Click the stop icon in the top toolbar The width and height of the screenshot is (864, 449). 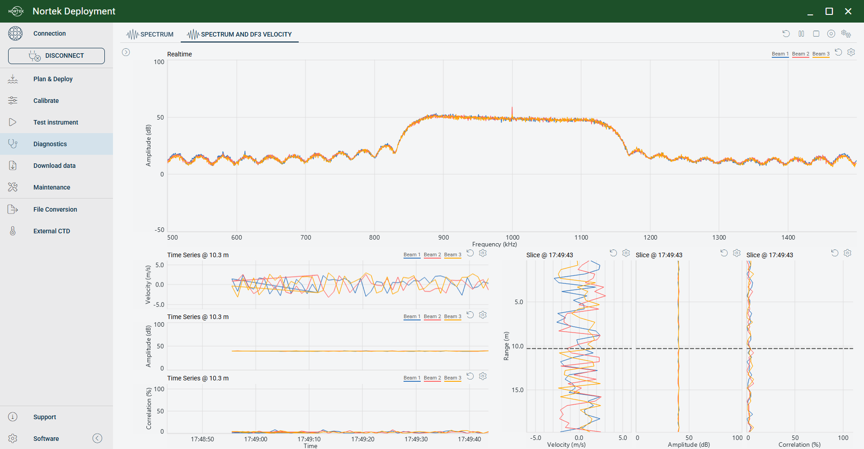pyautogui.click(x=816, y=34)
